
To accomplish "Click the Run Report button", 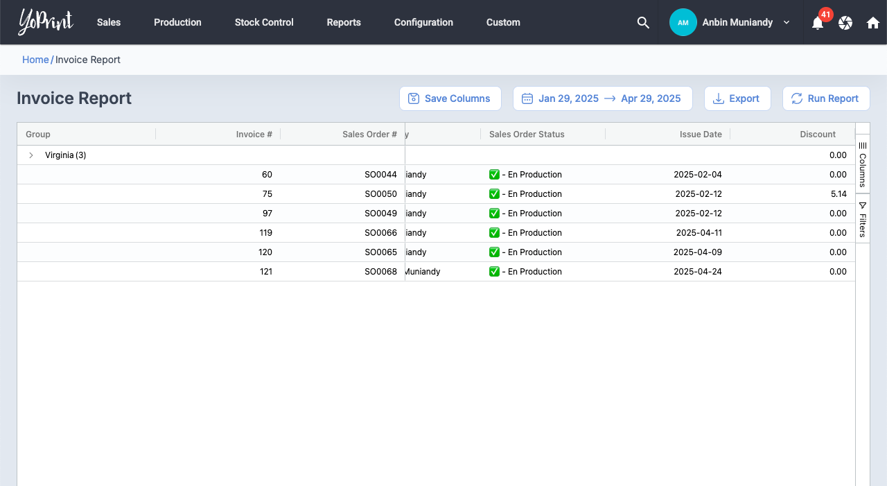I will tap(825, 98).
